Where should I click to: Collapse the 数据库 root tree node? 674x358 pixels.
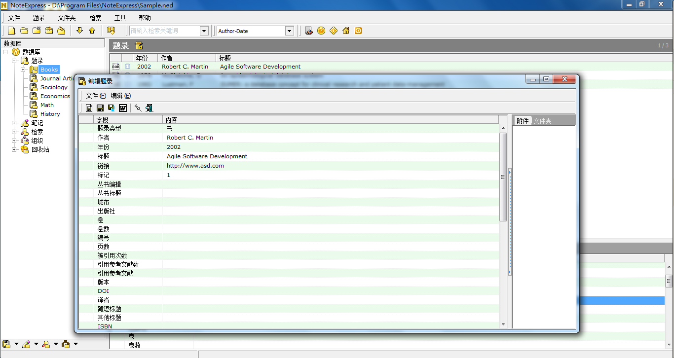point(5,52)
